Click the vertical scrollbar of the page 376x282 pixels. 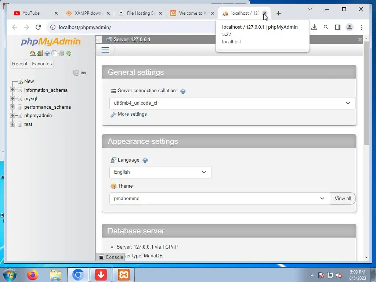click(x=366, y=93)
